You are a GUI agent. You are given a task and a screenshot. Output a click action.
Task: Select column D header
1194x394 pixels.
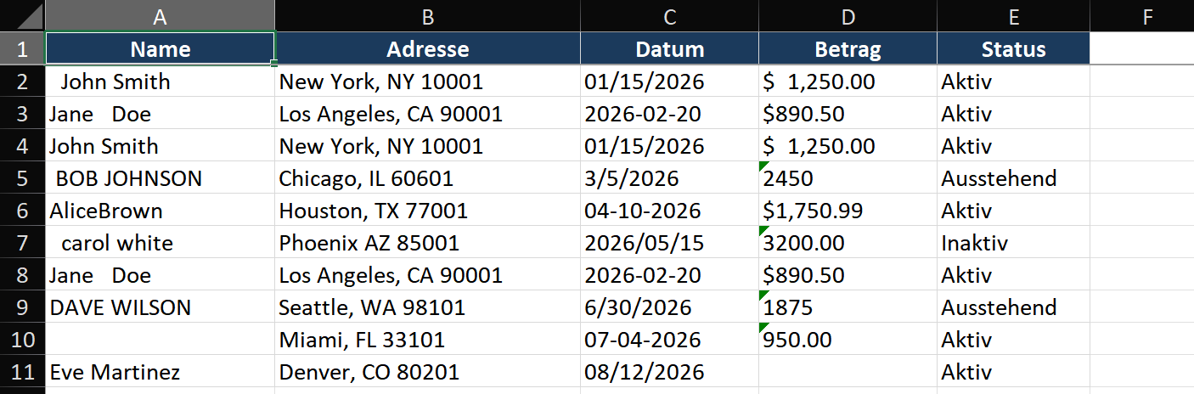tap(848, 15)
